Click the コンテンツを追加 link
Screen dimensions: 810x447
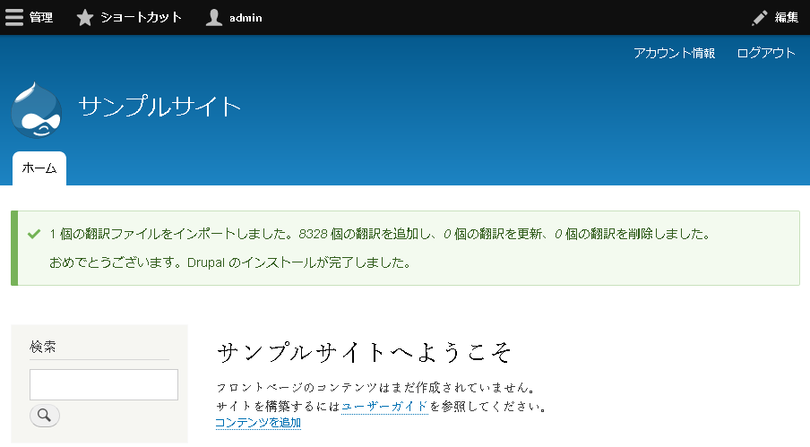coord(258,423)
